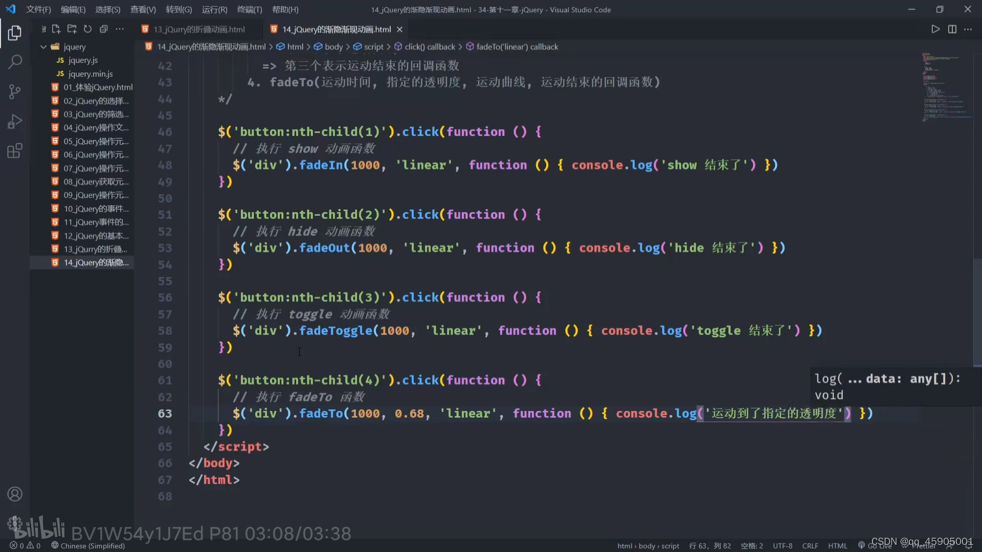Open the Source Control view
Image resolution: width=982 pixels, height=552 pixels.
tap(15, 92)
